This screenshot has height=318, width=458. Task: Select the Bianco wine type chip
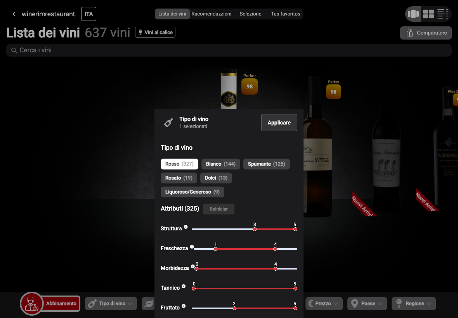220,164
